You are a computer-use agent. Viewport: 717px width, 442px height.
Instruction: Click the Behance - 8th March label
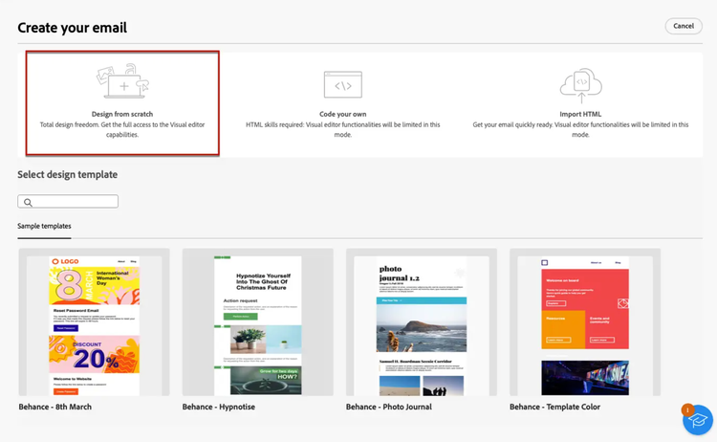click(55, 407)
